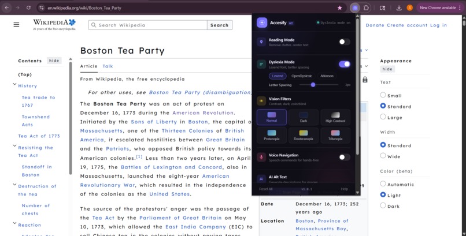The width and height of the screenshot is (466, 236).
Task: Apply the Tritanopia filter
Action: [x=335, y=135]
